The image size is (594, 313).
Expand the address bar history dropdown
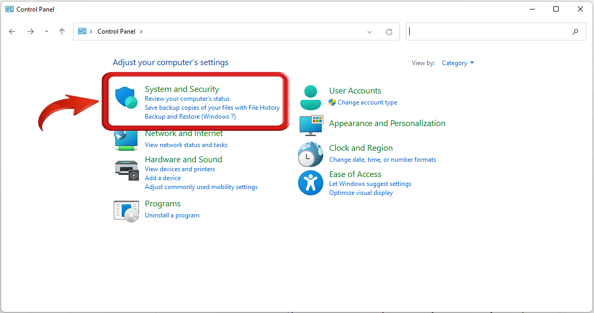(x=370, y=32)
